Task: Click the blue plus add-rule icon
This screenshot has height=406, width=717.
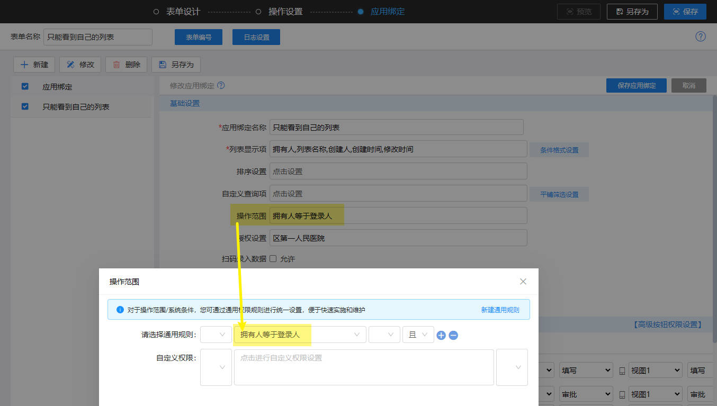Action: click(x=441, y=335)
